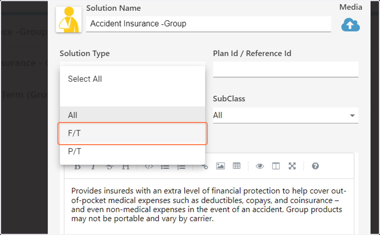Click the SubClass label
The image size is (380, 235).
(x=229, y=99)
